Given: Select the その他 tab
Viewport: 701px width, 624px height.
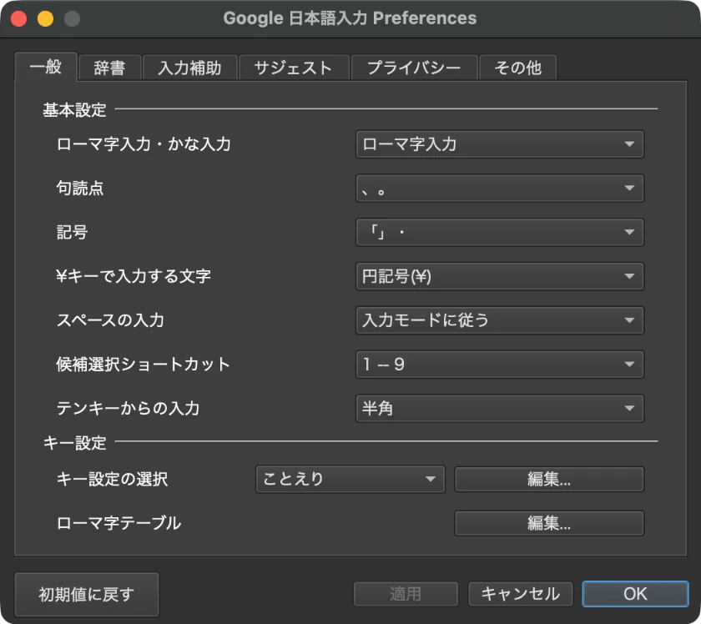Looking at the screenshot, I should [x=517, y=68].
